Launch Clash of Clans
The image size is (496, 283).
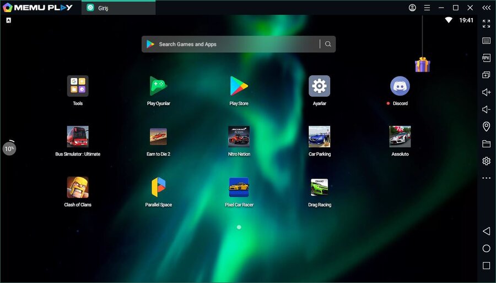coord(78,187)
